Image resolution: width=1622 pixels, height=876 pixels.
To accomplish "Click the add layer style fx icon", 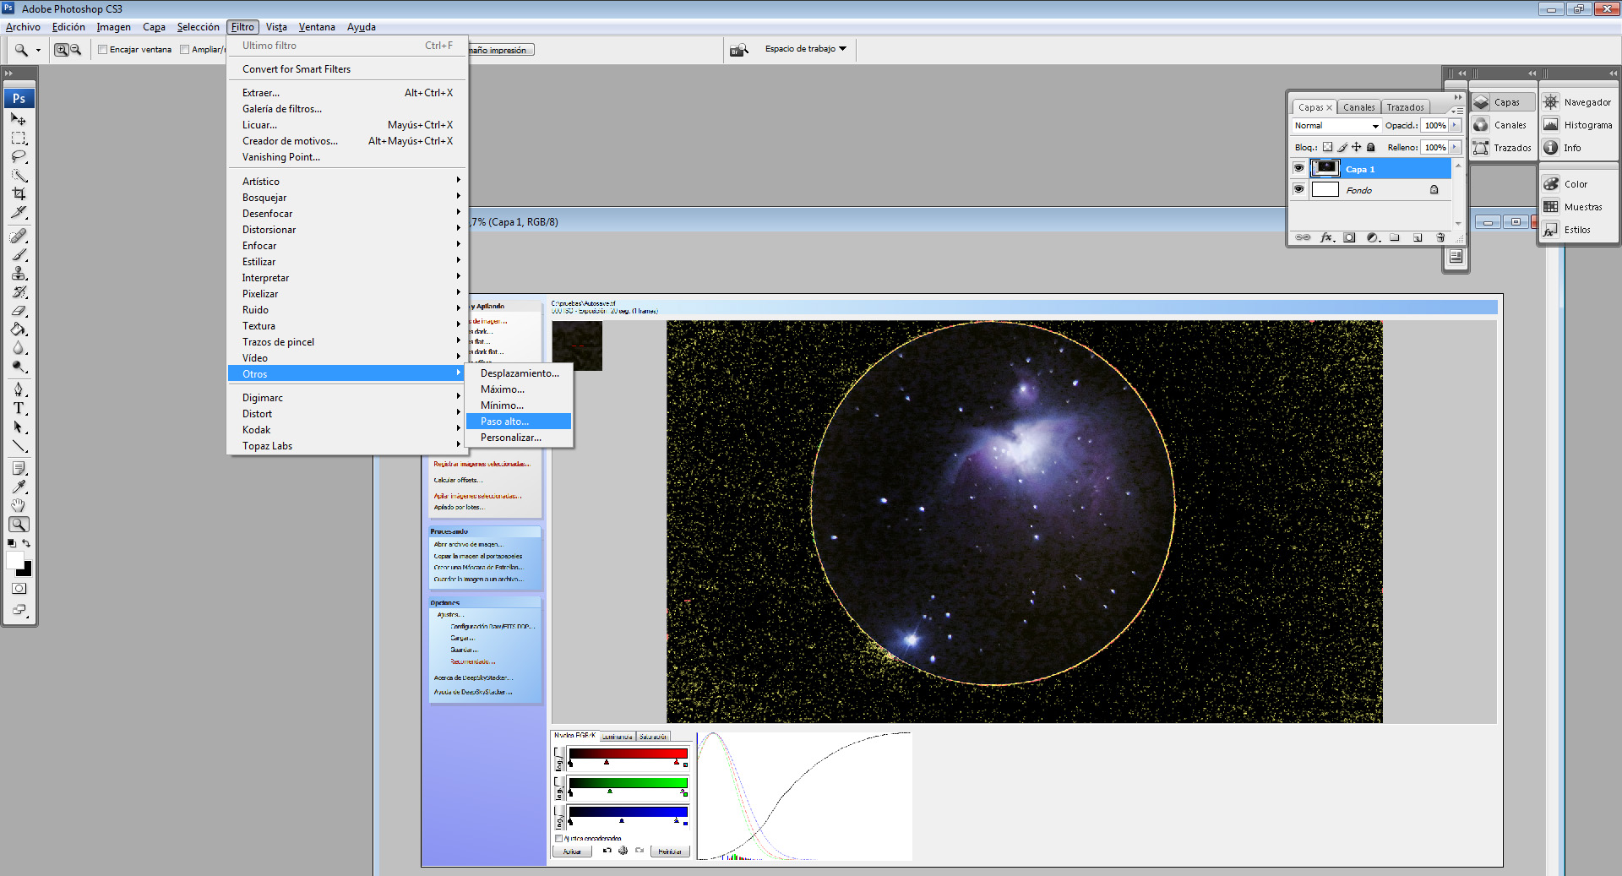I will [1327, 237].
